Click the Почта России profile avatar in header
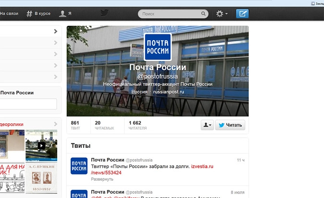The image size is (324, 198). (157, 47)
